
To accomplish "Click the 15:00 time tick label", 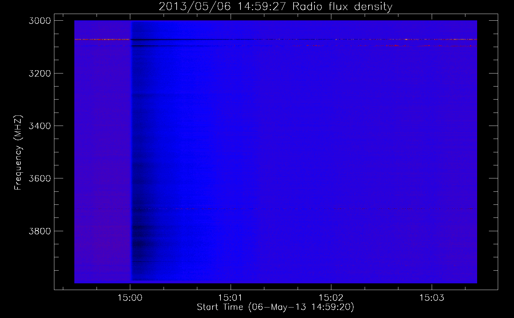I will pos(130,298).
